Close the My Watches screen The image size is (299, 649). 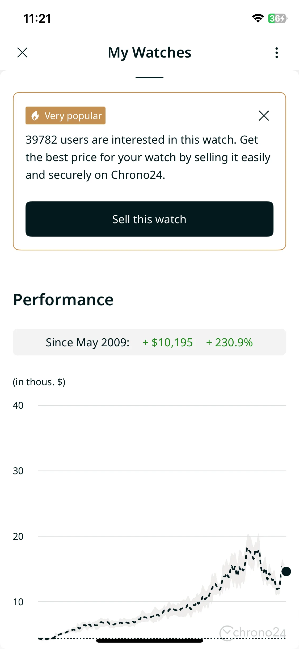(x=22, y=52)
